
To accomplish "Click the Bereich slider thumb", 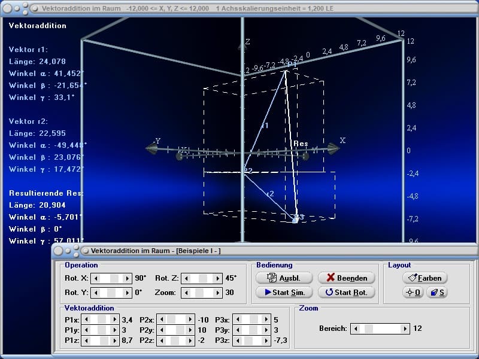I will (369, 328).
